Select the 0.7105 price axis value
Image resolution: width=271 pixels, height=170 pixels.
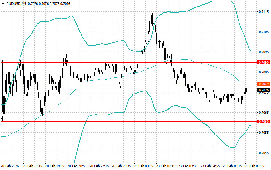click(264, 32)
